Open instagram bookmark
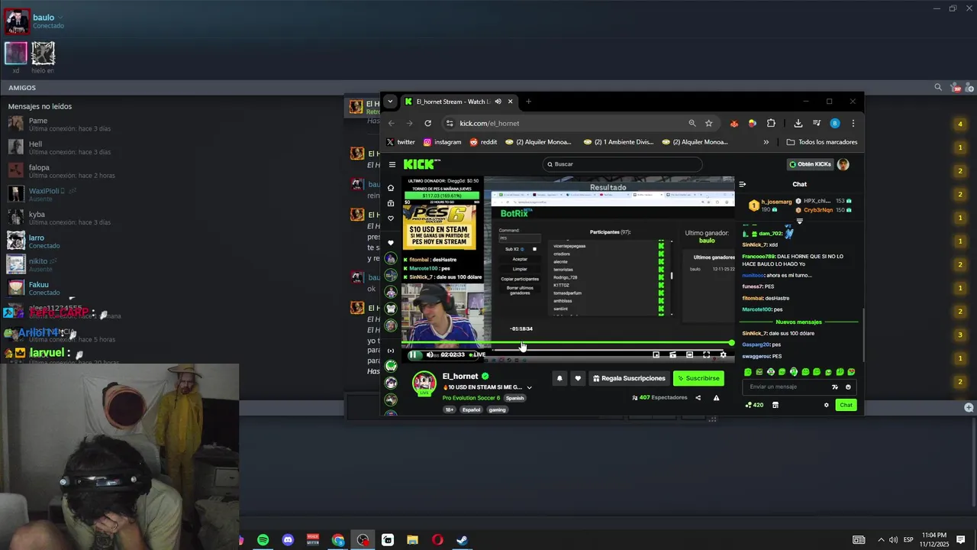 point(443,142)
